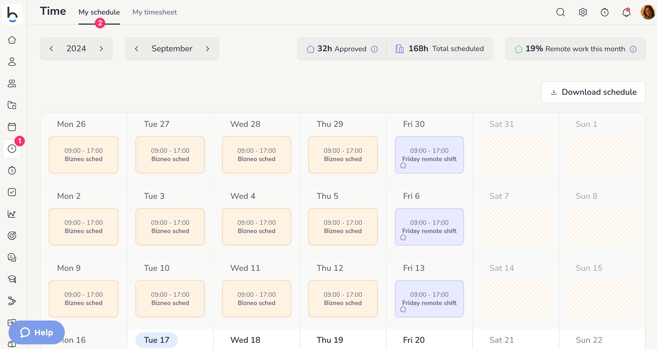Open settings gear in the header

tap(583, 12)
